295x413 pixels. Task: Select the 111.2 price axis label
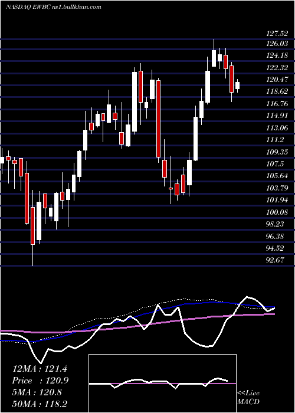point(275,140)
